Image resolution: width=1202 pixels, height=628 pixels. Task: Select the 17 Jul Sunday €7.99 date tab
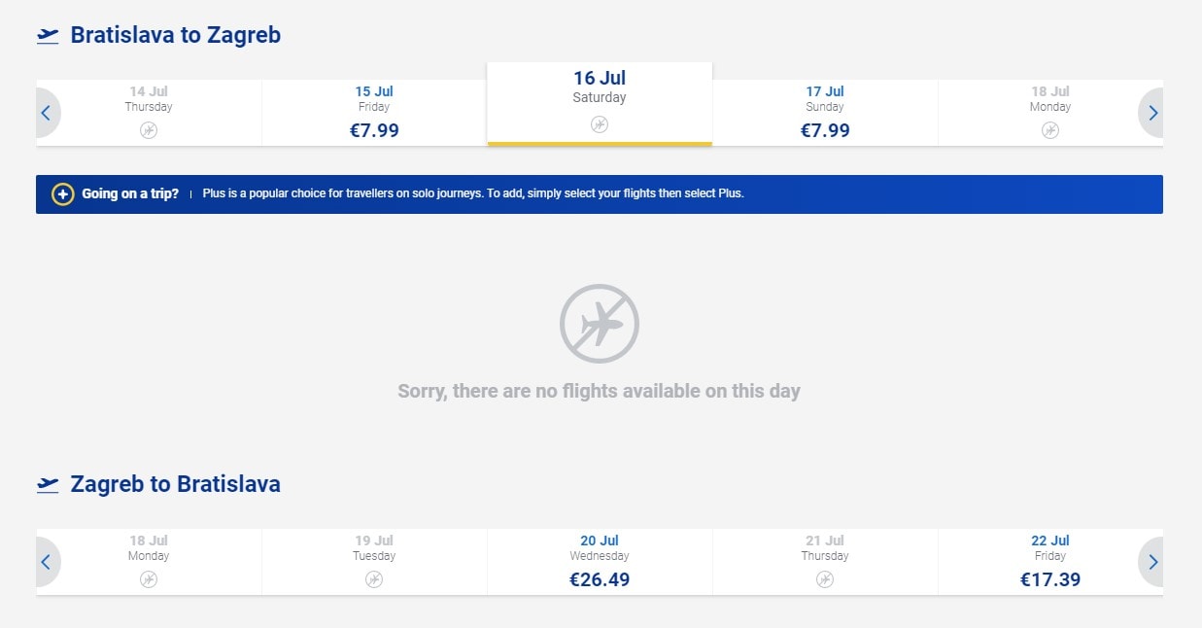pos(825,113)
